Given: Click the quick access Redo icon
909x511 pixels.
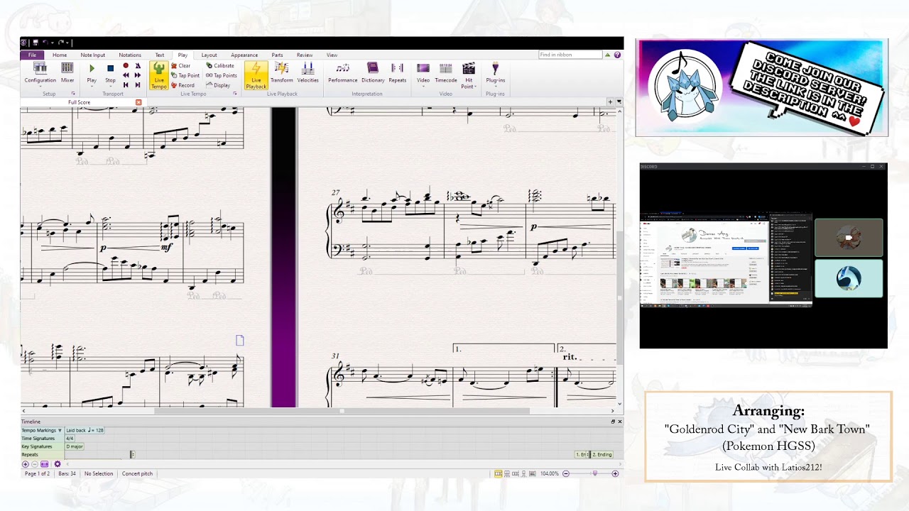Looking at the screenshot, I should 62,43.
